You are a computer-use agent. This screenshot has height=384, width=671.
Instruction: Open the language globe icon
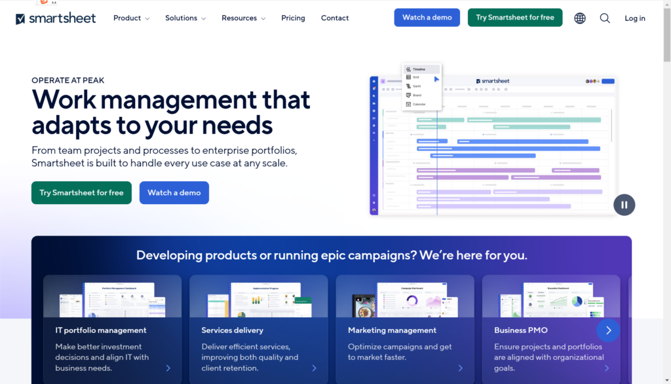click(x=580, y=18)
